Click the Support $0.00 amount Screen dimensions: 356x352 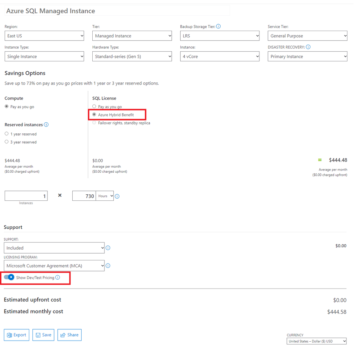(x=341, y=246)
